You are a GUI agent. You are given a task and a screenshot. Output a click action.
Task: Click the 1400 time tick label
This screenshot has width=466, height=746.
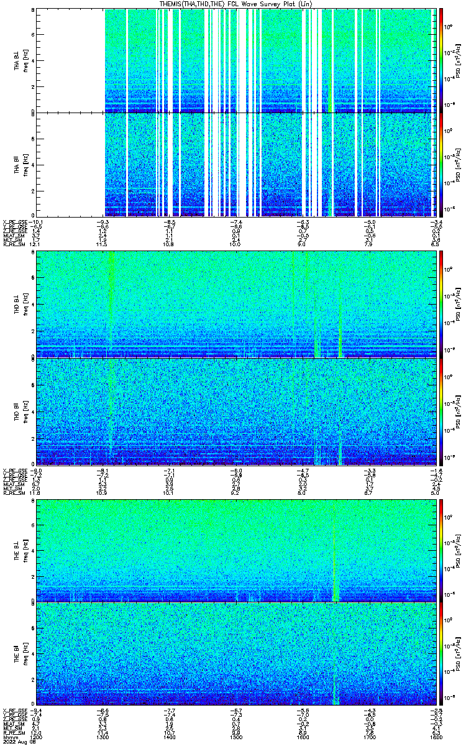(x=170, y=737)
